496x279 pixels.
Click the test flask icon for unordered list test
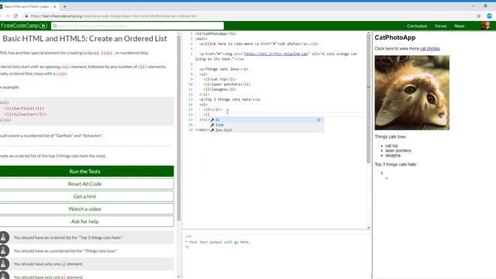(3, 251)
